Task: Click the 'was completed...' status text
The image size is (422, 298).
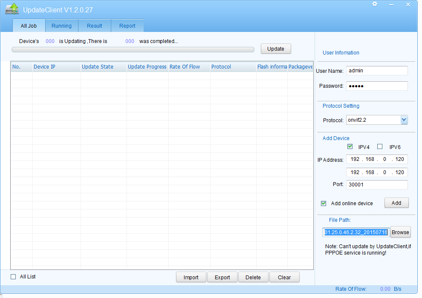Action: 159,41
